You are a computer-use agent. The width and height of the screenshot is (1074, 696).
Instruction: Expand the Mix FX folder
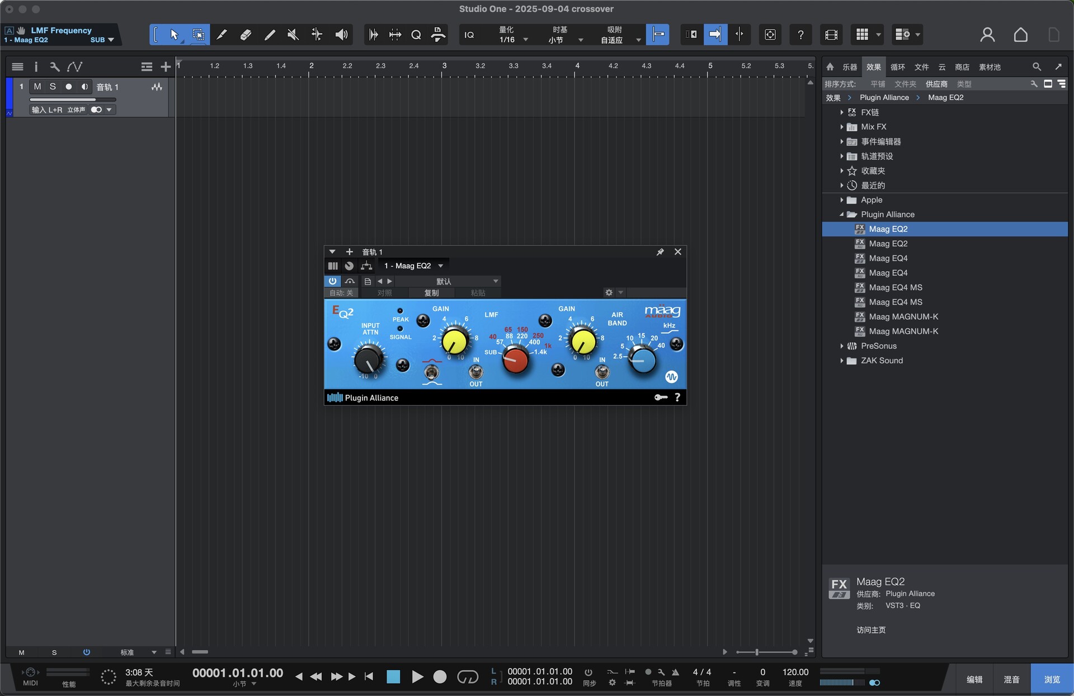[841, 127]
